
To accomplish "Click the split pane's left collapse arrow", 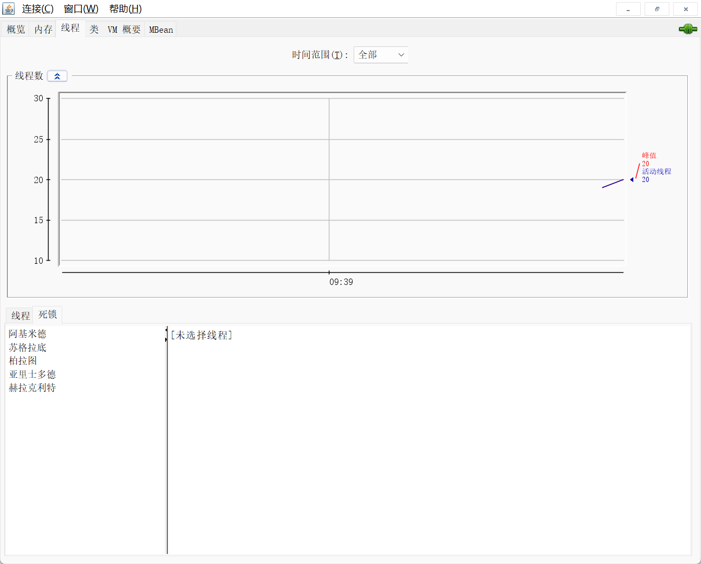I will point(166,330).
